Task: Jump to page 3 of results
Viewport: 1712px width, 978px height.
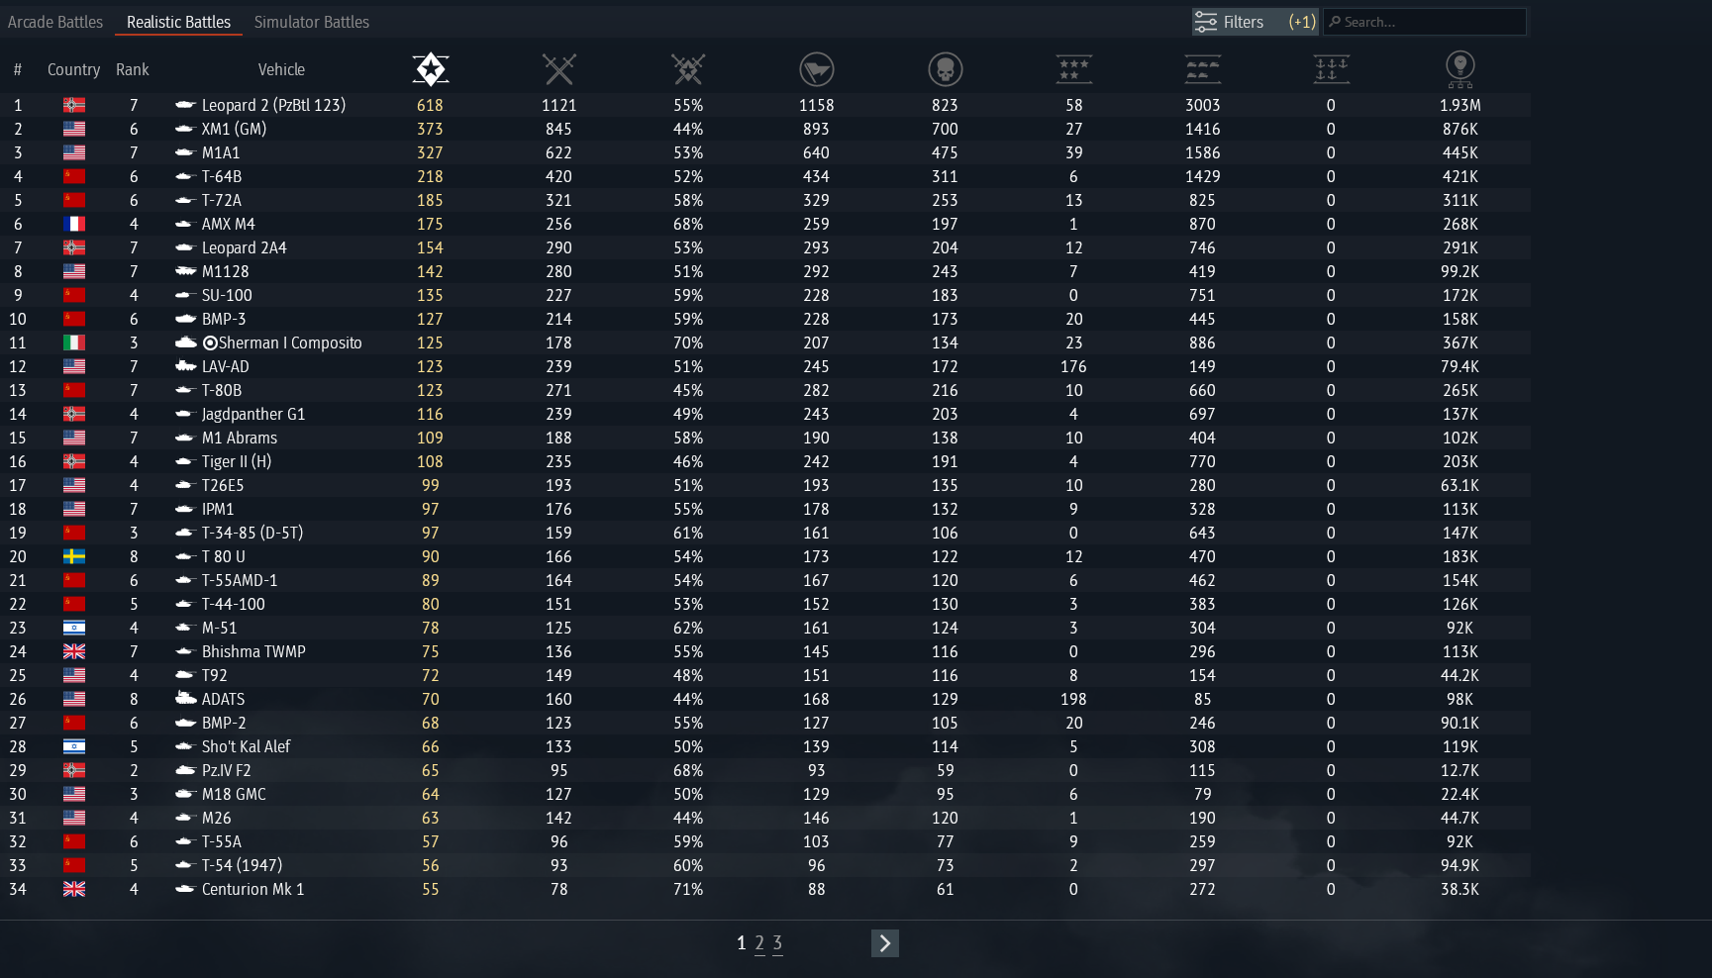Action: (777, 943)
